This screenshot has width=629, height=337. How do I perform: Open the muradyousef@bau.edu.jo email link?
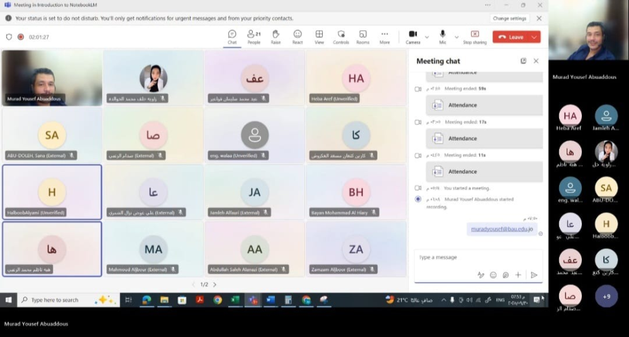(x=502, y=229)
